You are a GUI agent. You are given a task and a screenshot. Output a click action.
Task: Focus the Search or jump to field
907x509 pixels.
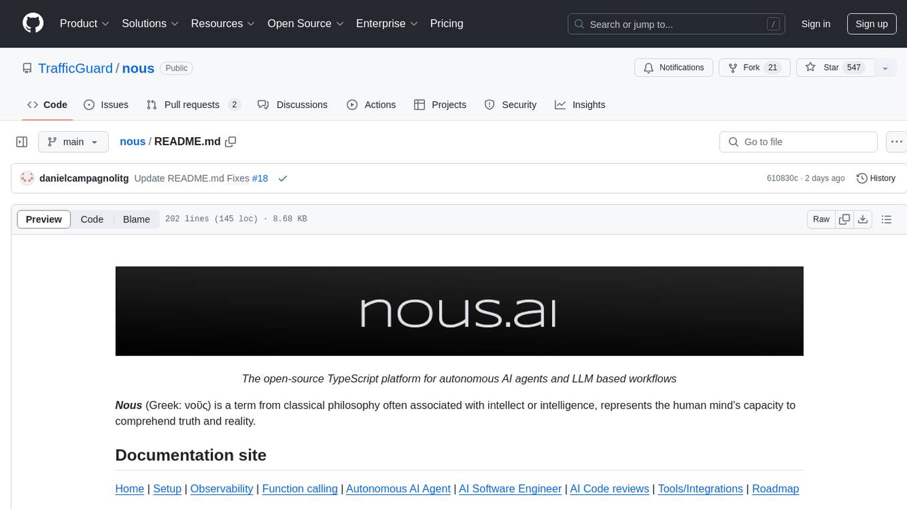click(x=676, y=24)
